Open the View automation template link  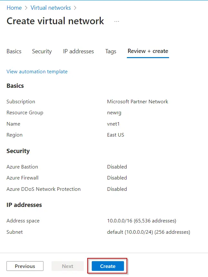click(37, 72)
